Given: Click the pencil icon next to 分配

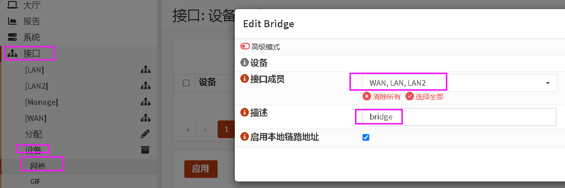Looking at the screenshot, I should 145,134.
